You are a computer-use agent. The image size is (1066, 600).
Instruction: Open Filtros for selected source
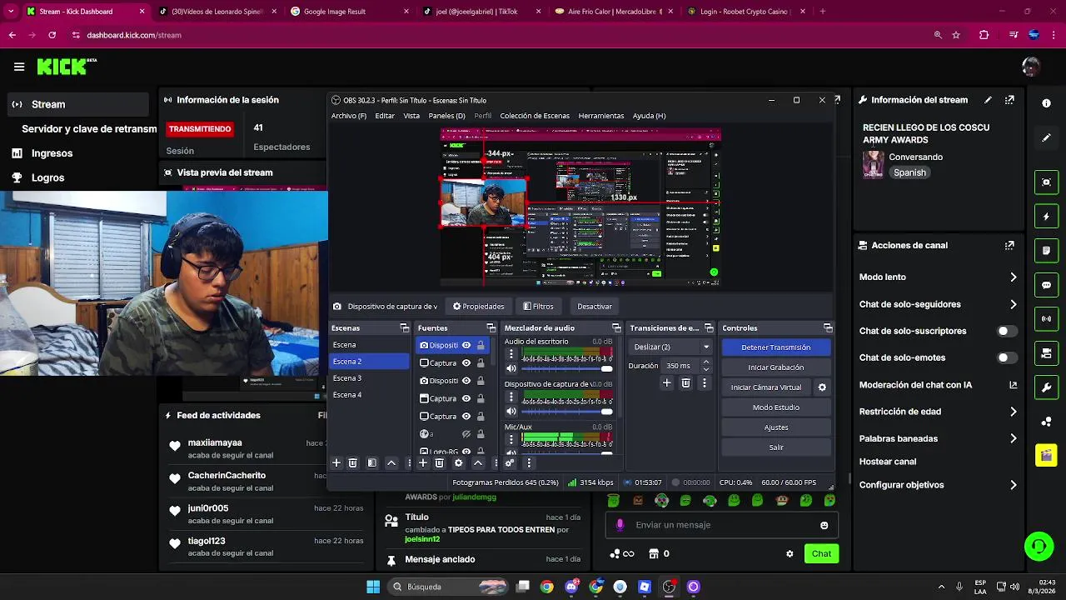point(538,306)
